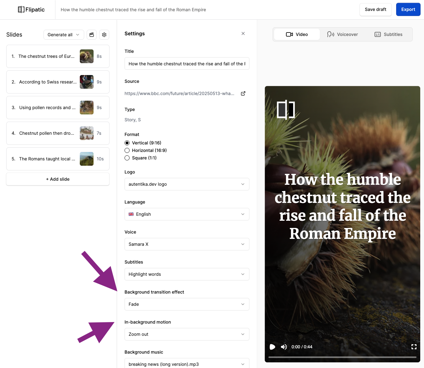Screen dimensions: 424x368
Task: Switch to the Subtitles tab
Action: click(389, 34)
